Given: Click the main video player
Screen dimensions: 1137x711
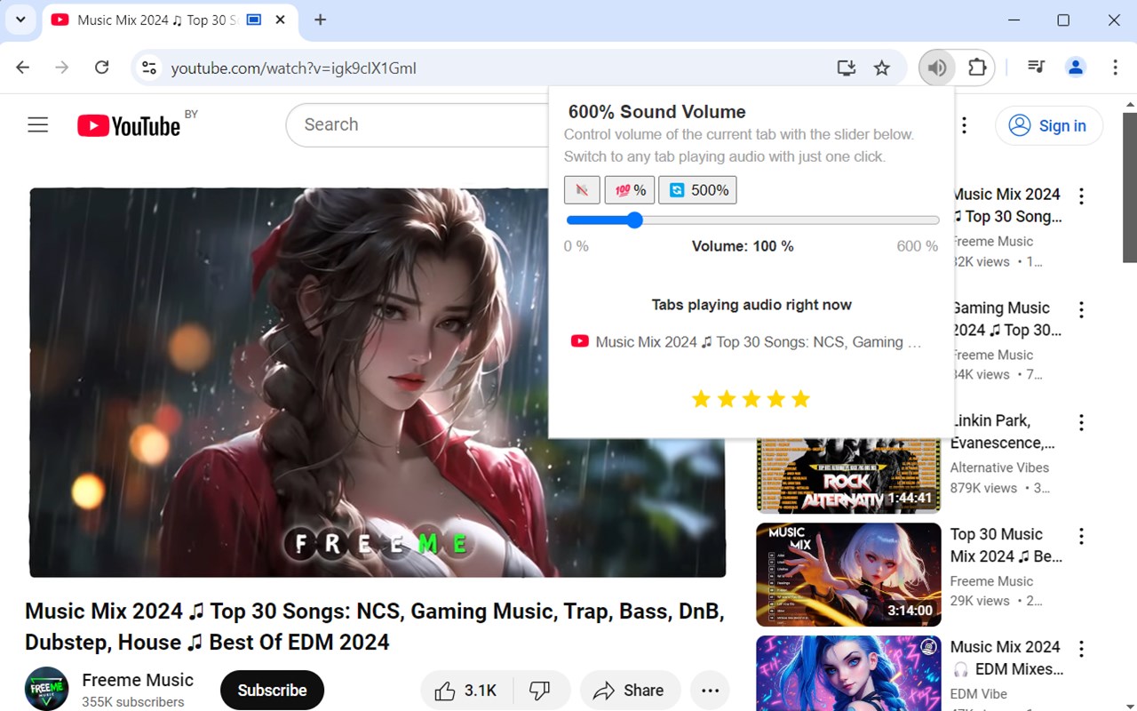Looking at the screenshot, I should click(x=378, y=382).
